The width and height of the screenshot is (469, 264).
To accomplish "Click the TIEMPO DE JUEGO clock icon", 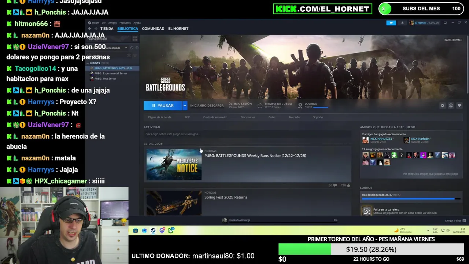I will 260,106.
